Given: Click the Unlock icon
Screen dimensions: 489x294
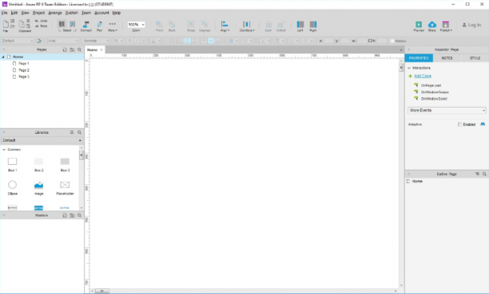Looking at the screenshot, I should [x=281, y=24].
